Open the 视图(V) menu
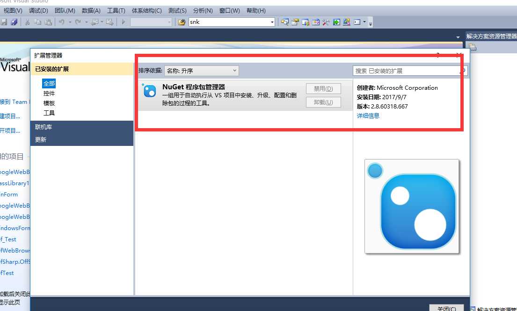517x311 pixels. pyautogui.click(x=13, y=11)
